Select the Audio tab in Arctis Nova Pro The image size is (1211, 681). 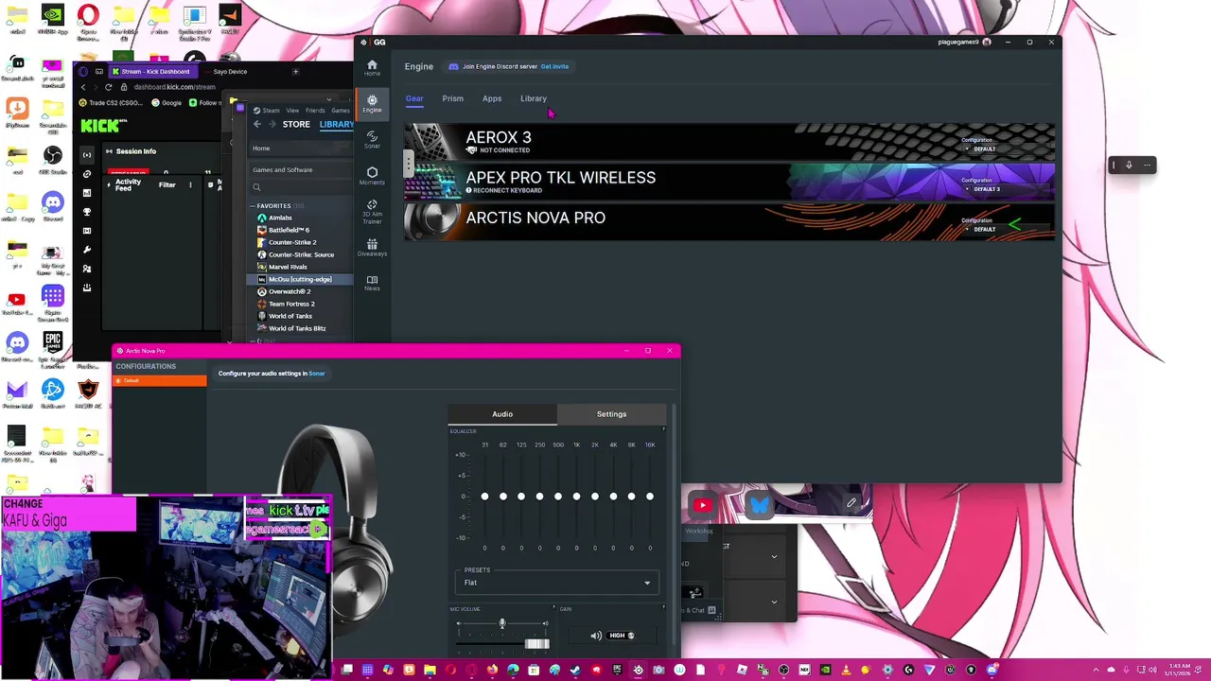point(502,414)
